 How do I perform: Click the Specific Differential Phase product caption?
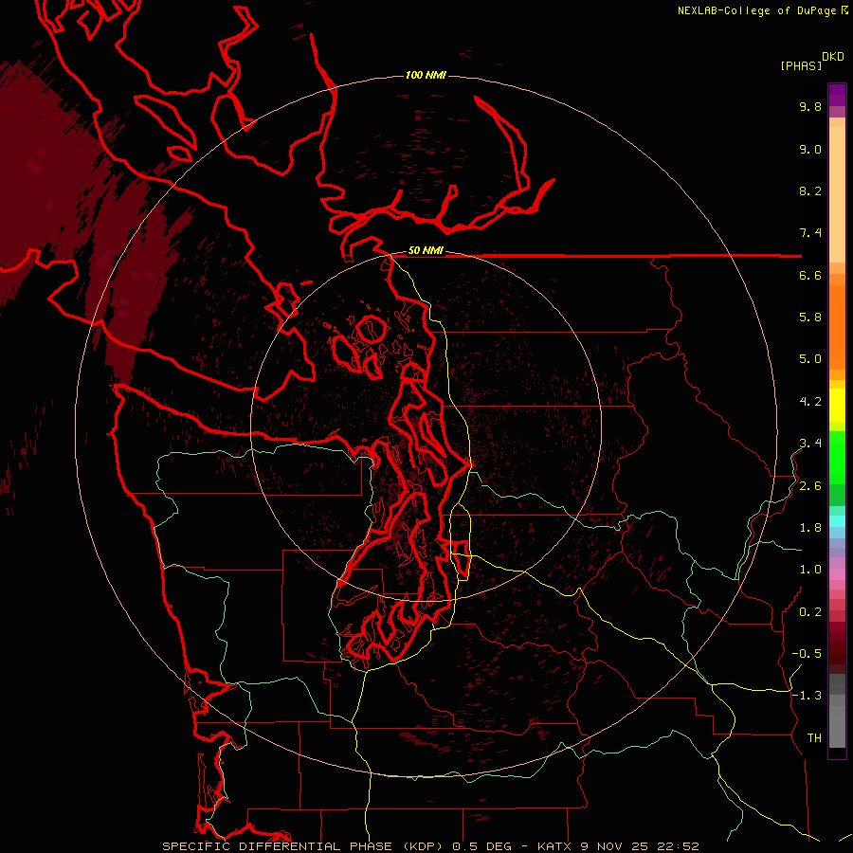[430, 846]
